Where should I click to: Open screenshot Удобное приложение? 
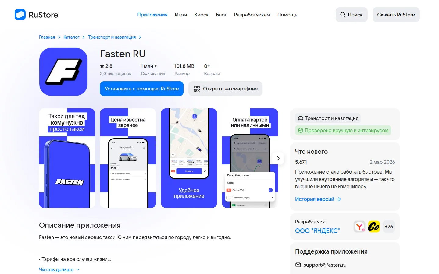click(x=189, y=158)
